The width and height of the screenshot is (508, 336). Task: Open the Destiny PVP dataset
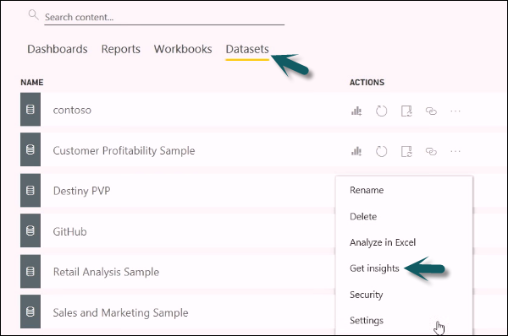click(x=81, y=191)
